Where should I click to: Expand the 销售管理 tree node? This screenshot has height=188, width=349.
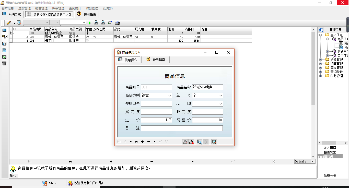[321, 64]
